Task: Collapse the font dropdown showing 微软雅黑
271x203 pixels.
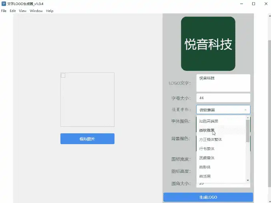Action: pyautogui.click(x=223, y=110)
